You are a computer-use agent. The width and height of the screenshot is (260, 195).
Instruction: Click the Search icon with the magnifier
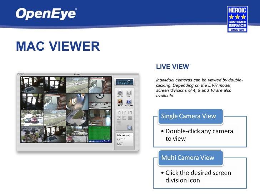coord(120,102)
